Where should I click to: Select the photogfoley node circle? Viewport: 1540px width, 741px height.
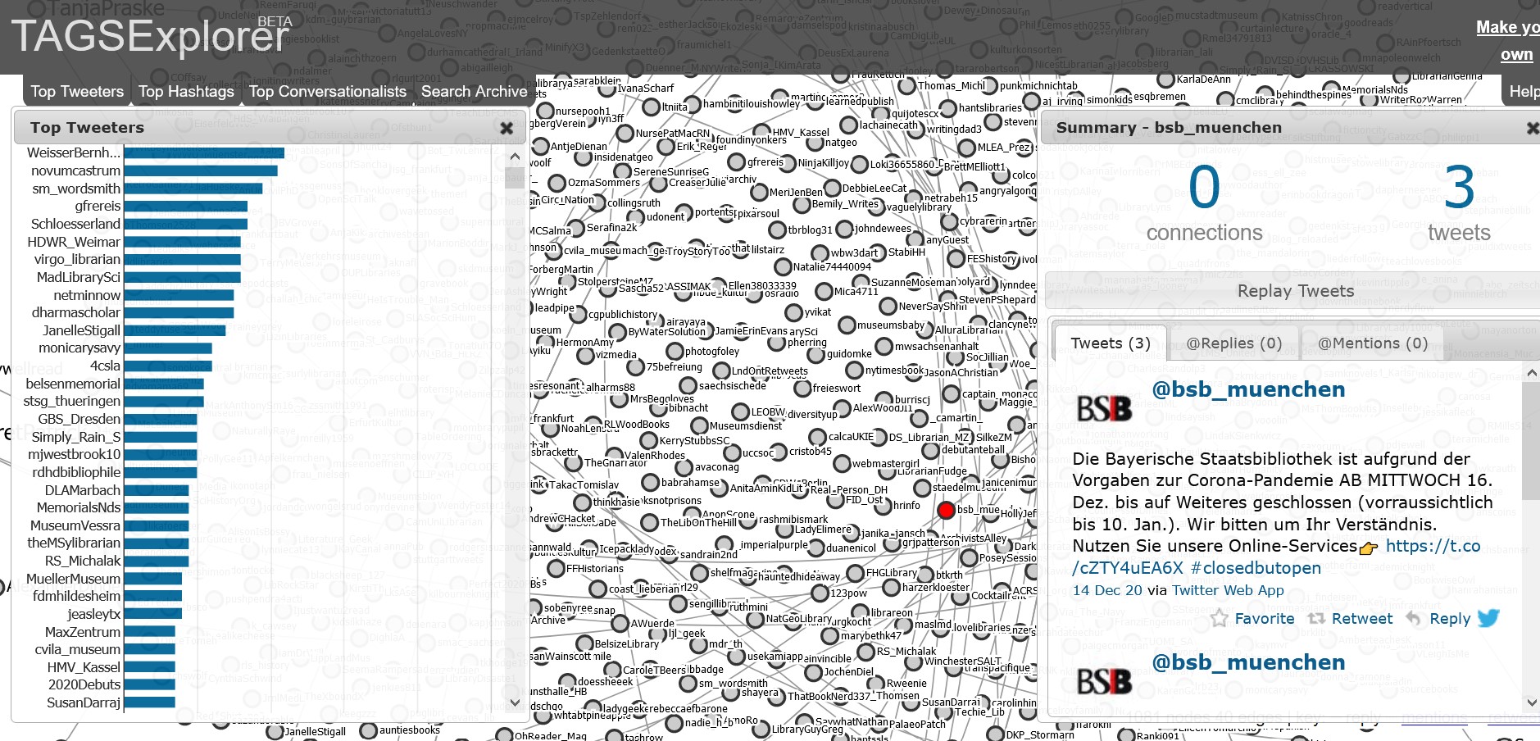[x=674, y=352]
